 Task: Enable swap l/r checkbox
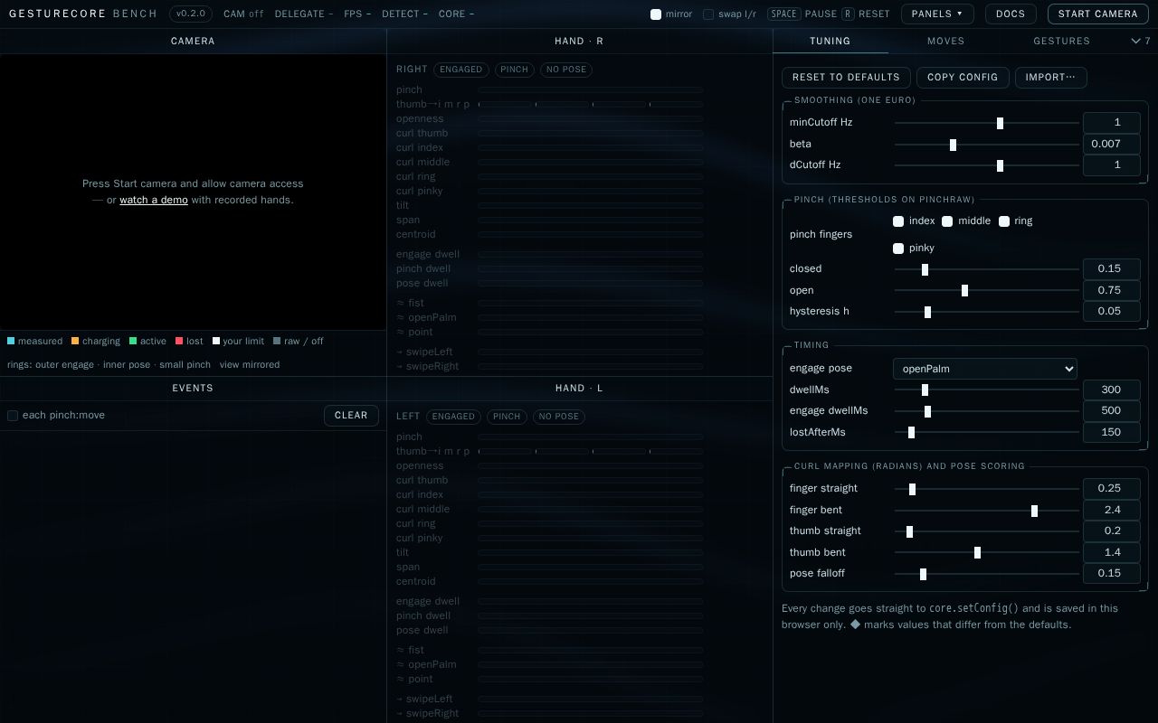(708, 14)
